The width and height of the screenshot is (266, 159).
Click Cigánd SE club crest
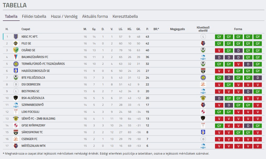pos(16,50)
